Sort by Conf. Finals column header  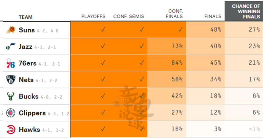(174, 14)
